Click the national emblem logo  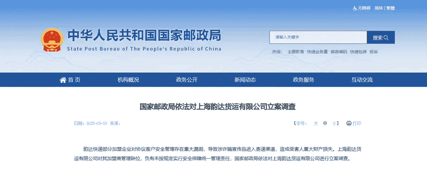(x=51, y=40)
